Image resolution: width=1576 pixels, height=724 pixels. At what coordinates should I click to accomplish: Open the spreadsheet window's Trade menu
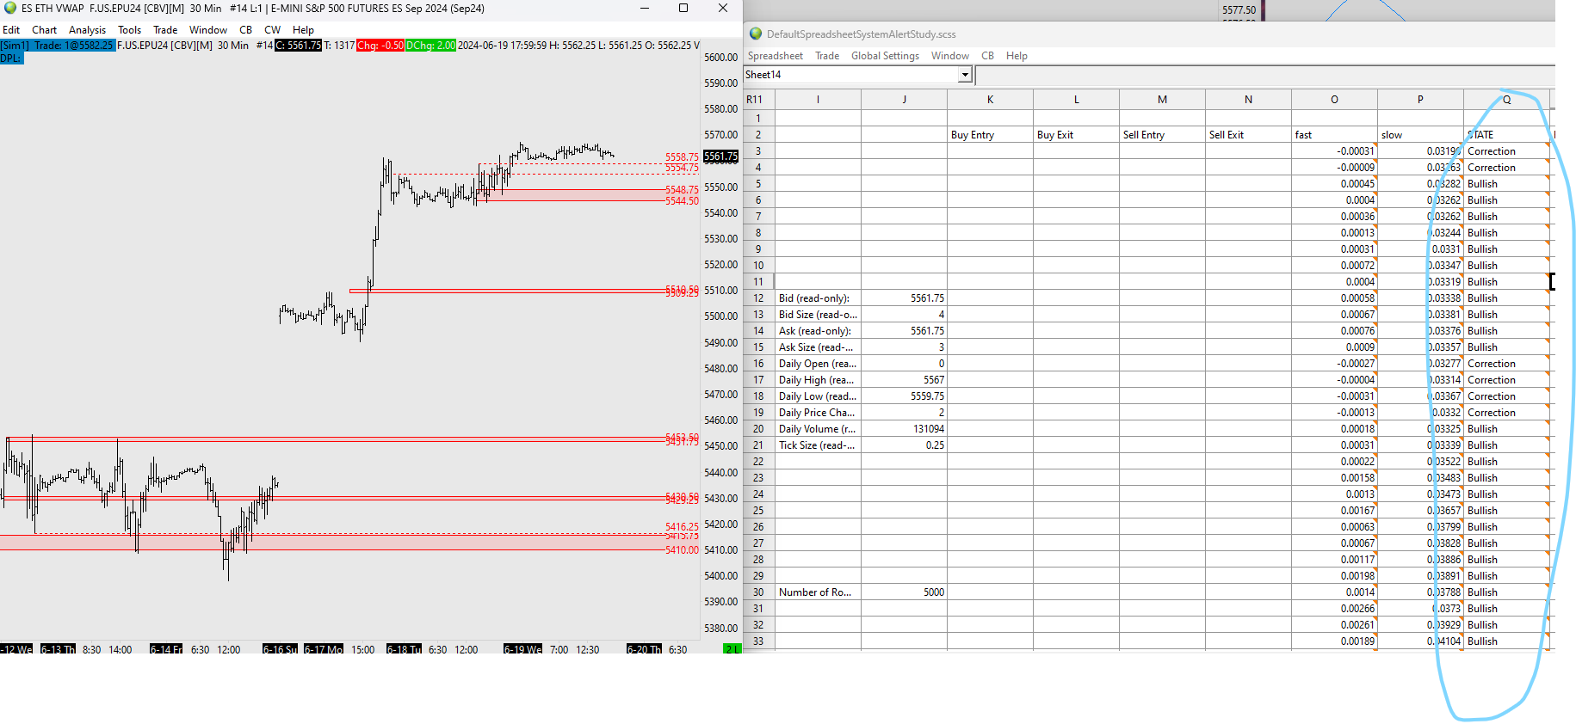pyautogui.click(x=827, y=56)
